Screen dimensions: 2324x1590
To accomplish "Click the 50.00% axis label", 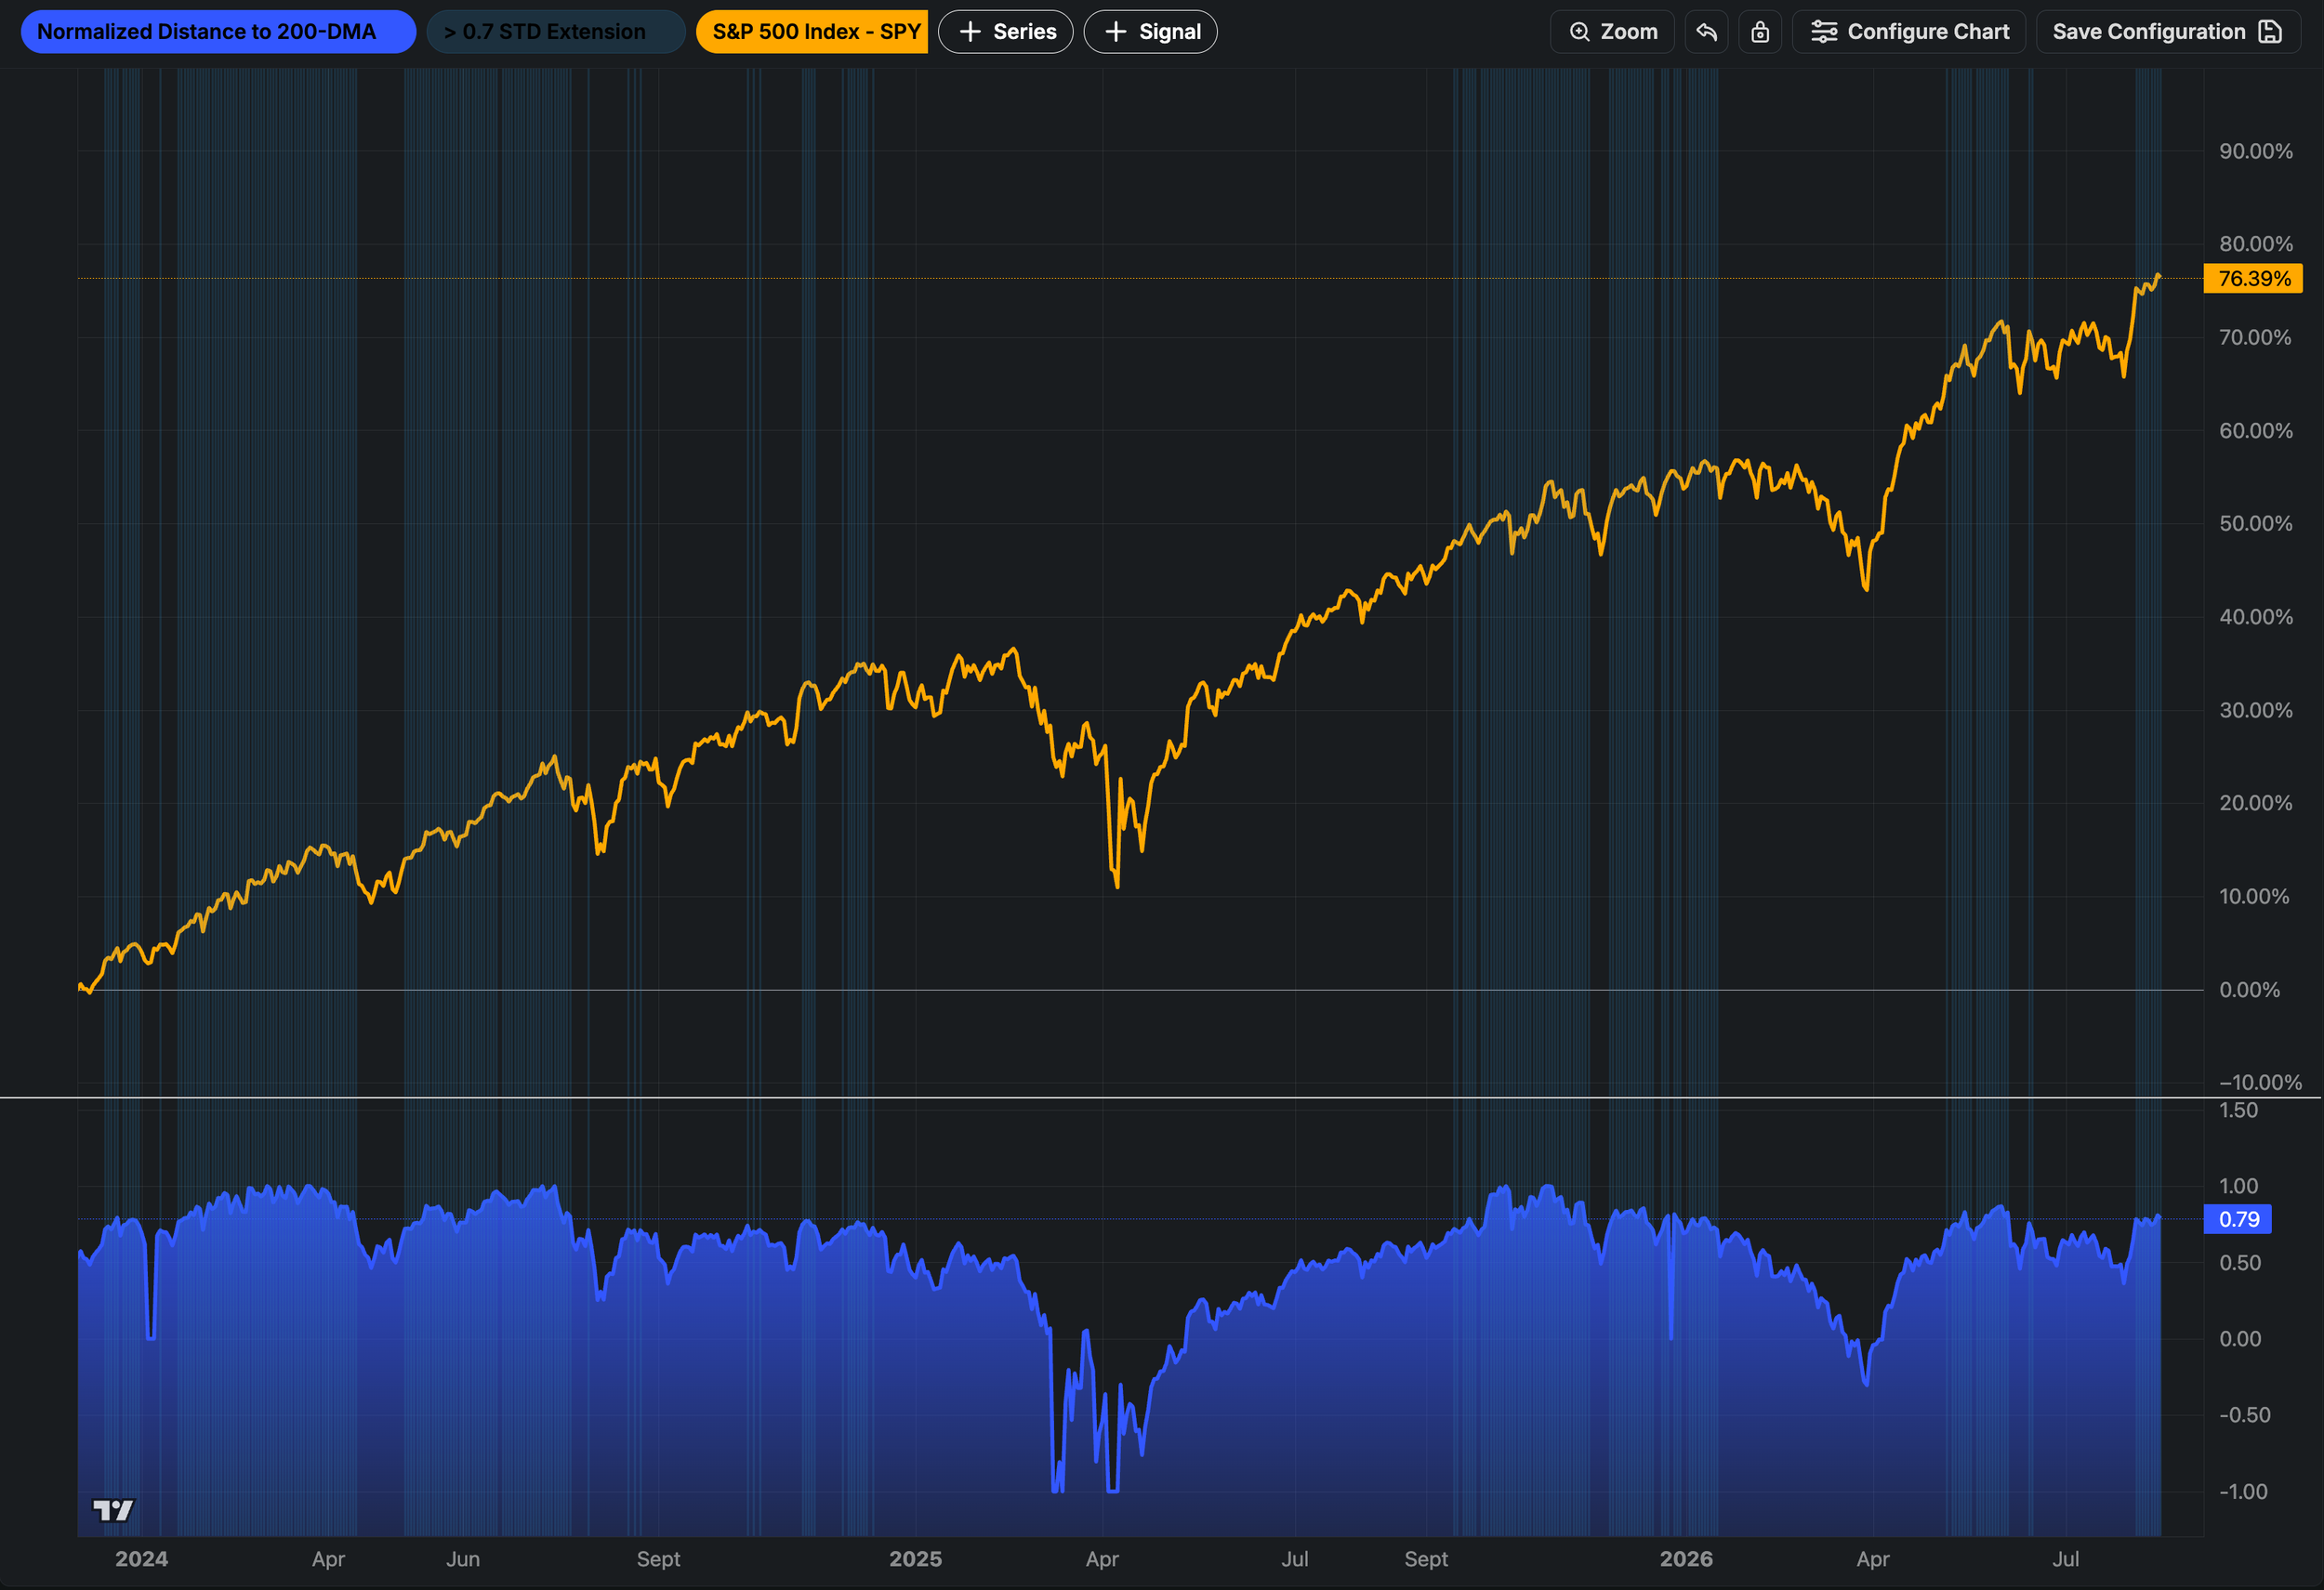I will 2256,524.
